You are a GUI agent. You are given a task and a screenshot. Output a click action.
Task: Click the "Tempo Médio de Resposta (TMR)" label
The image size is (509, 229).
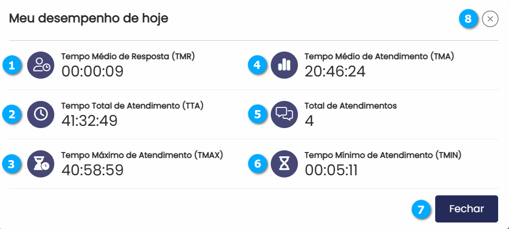[128, 56]
